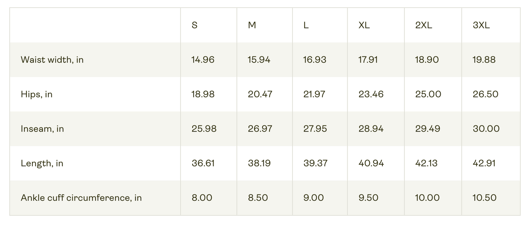Click the waist width value 14.96
Image resolution: width=527 pixels, height=225 pixels.
pos(203,60)
